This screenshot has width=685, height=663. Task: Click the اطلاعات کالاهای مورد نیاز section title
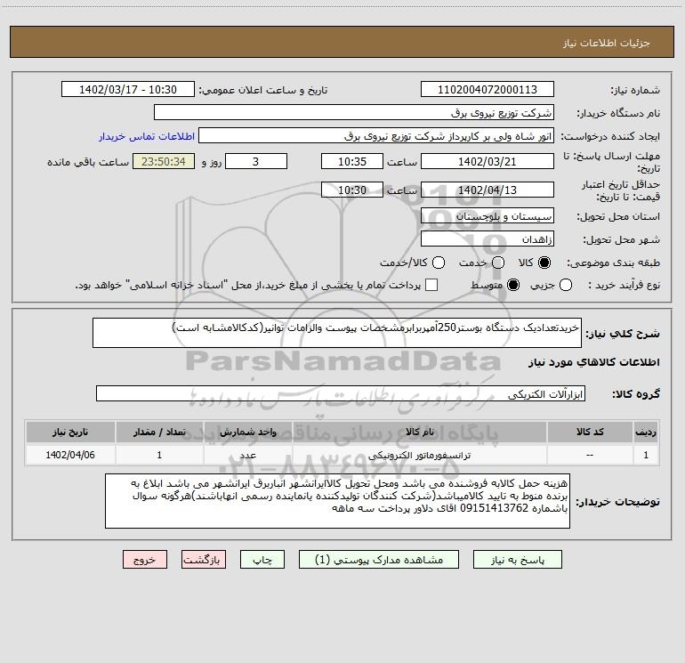coord(593,362)
